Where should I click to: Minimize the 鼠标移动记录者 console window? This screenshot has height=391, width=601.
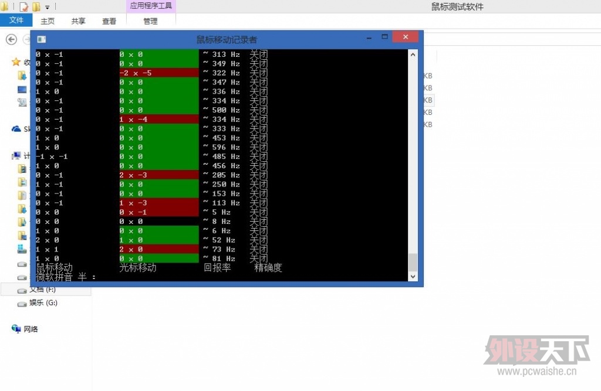point(369,38)
